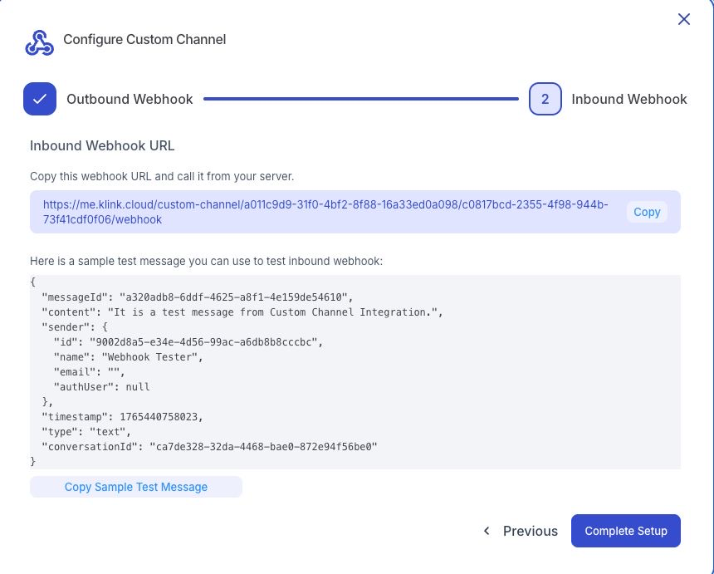
Task: Finish with the Complete Setup button
Action: 625,531
